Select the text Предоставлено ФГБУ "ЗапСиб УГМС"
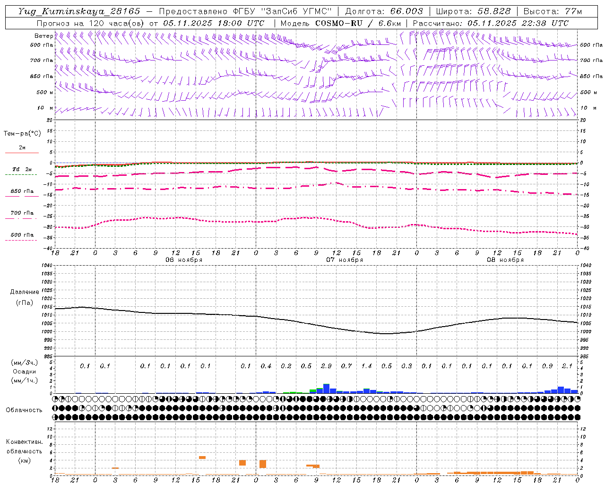 (x=246, y=11)
